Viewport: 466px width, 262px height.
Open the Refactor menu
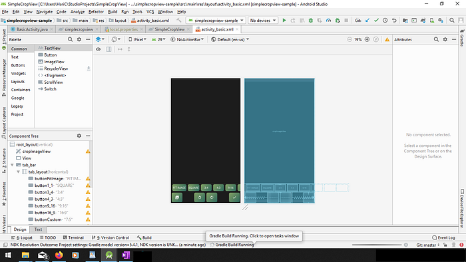(x=96, y=12)
